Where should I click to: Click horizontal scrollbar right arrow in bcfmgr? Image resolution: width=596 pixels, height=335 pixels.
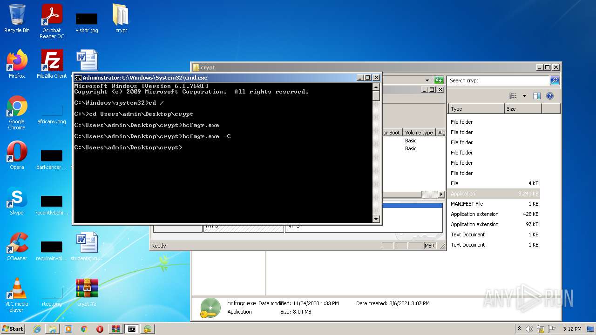point(441,194)
